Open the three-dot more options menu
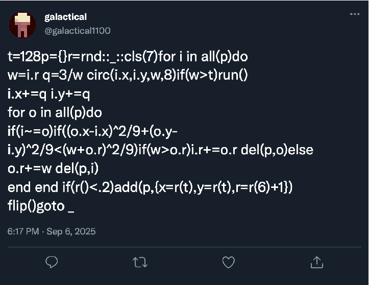The height and width of the screenshot is (285, 369). [x=355, y=14]
